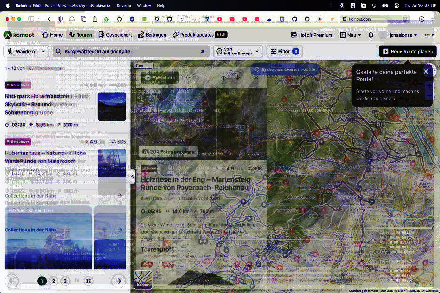Click the komoot logo

19,35
